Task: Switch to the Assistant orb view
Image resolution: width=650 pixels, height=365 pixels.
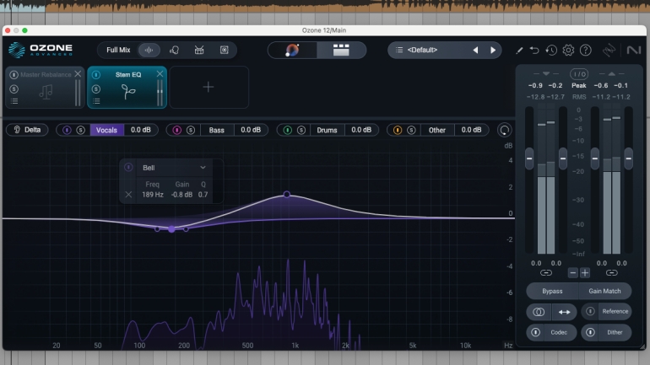Action: pyautogui.click(x=292, y=50)
